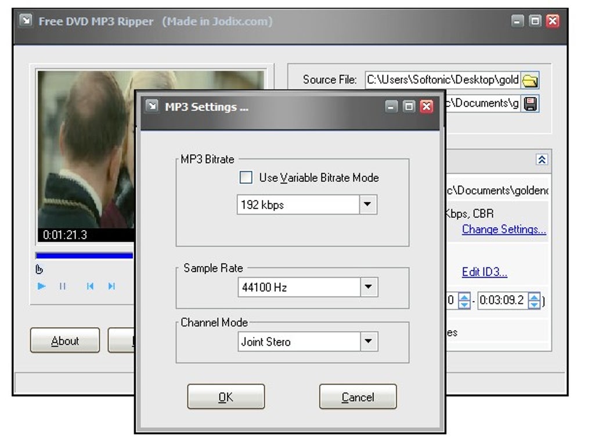Screen dimensions: 592x445
Task: Enable Use Variable Bitrate Mode checkbox
Action: [x=246, y=178]
